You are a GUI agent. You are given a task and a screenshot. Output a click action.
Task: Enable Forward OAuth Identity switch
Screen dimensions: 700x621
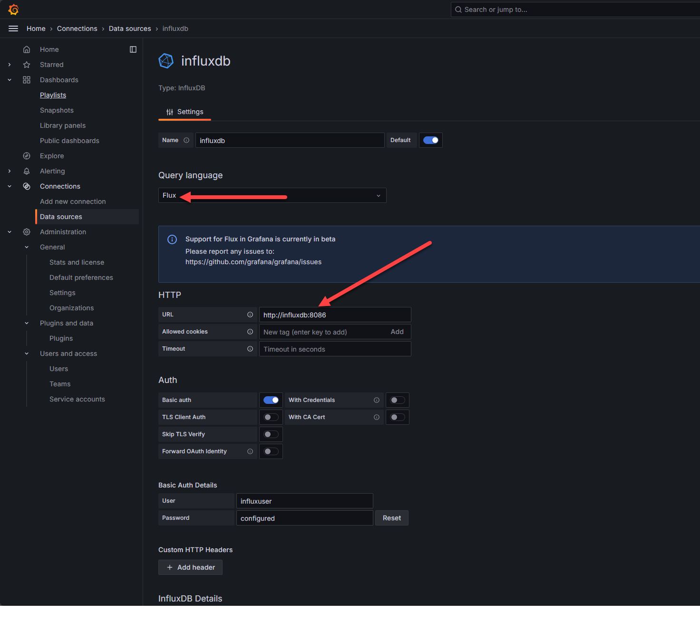[x=271, y=451]
